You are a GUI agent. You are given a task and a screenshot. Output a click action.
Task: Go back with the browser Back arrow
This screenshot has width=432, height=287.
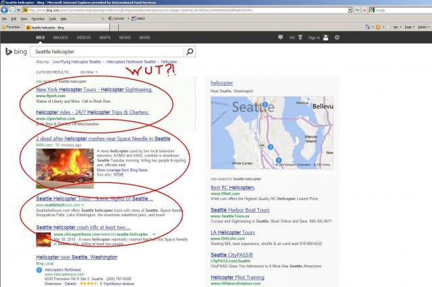coord(4,10)
